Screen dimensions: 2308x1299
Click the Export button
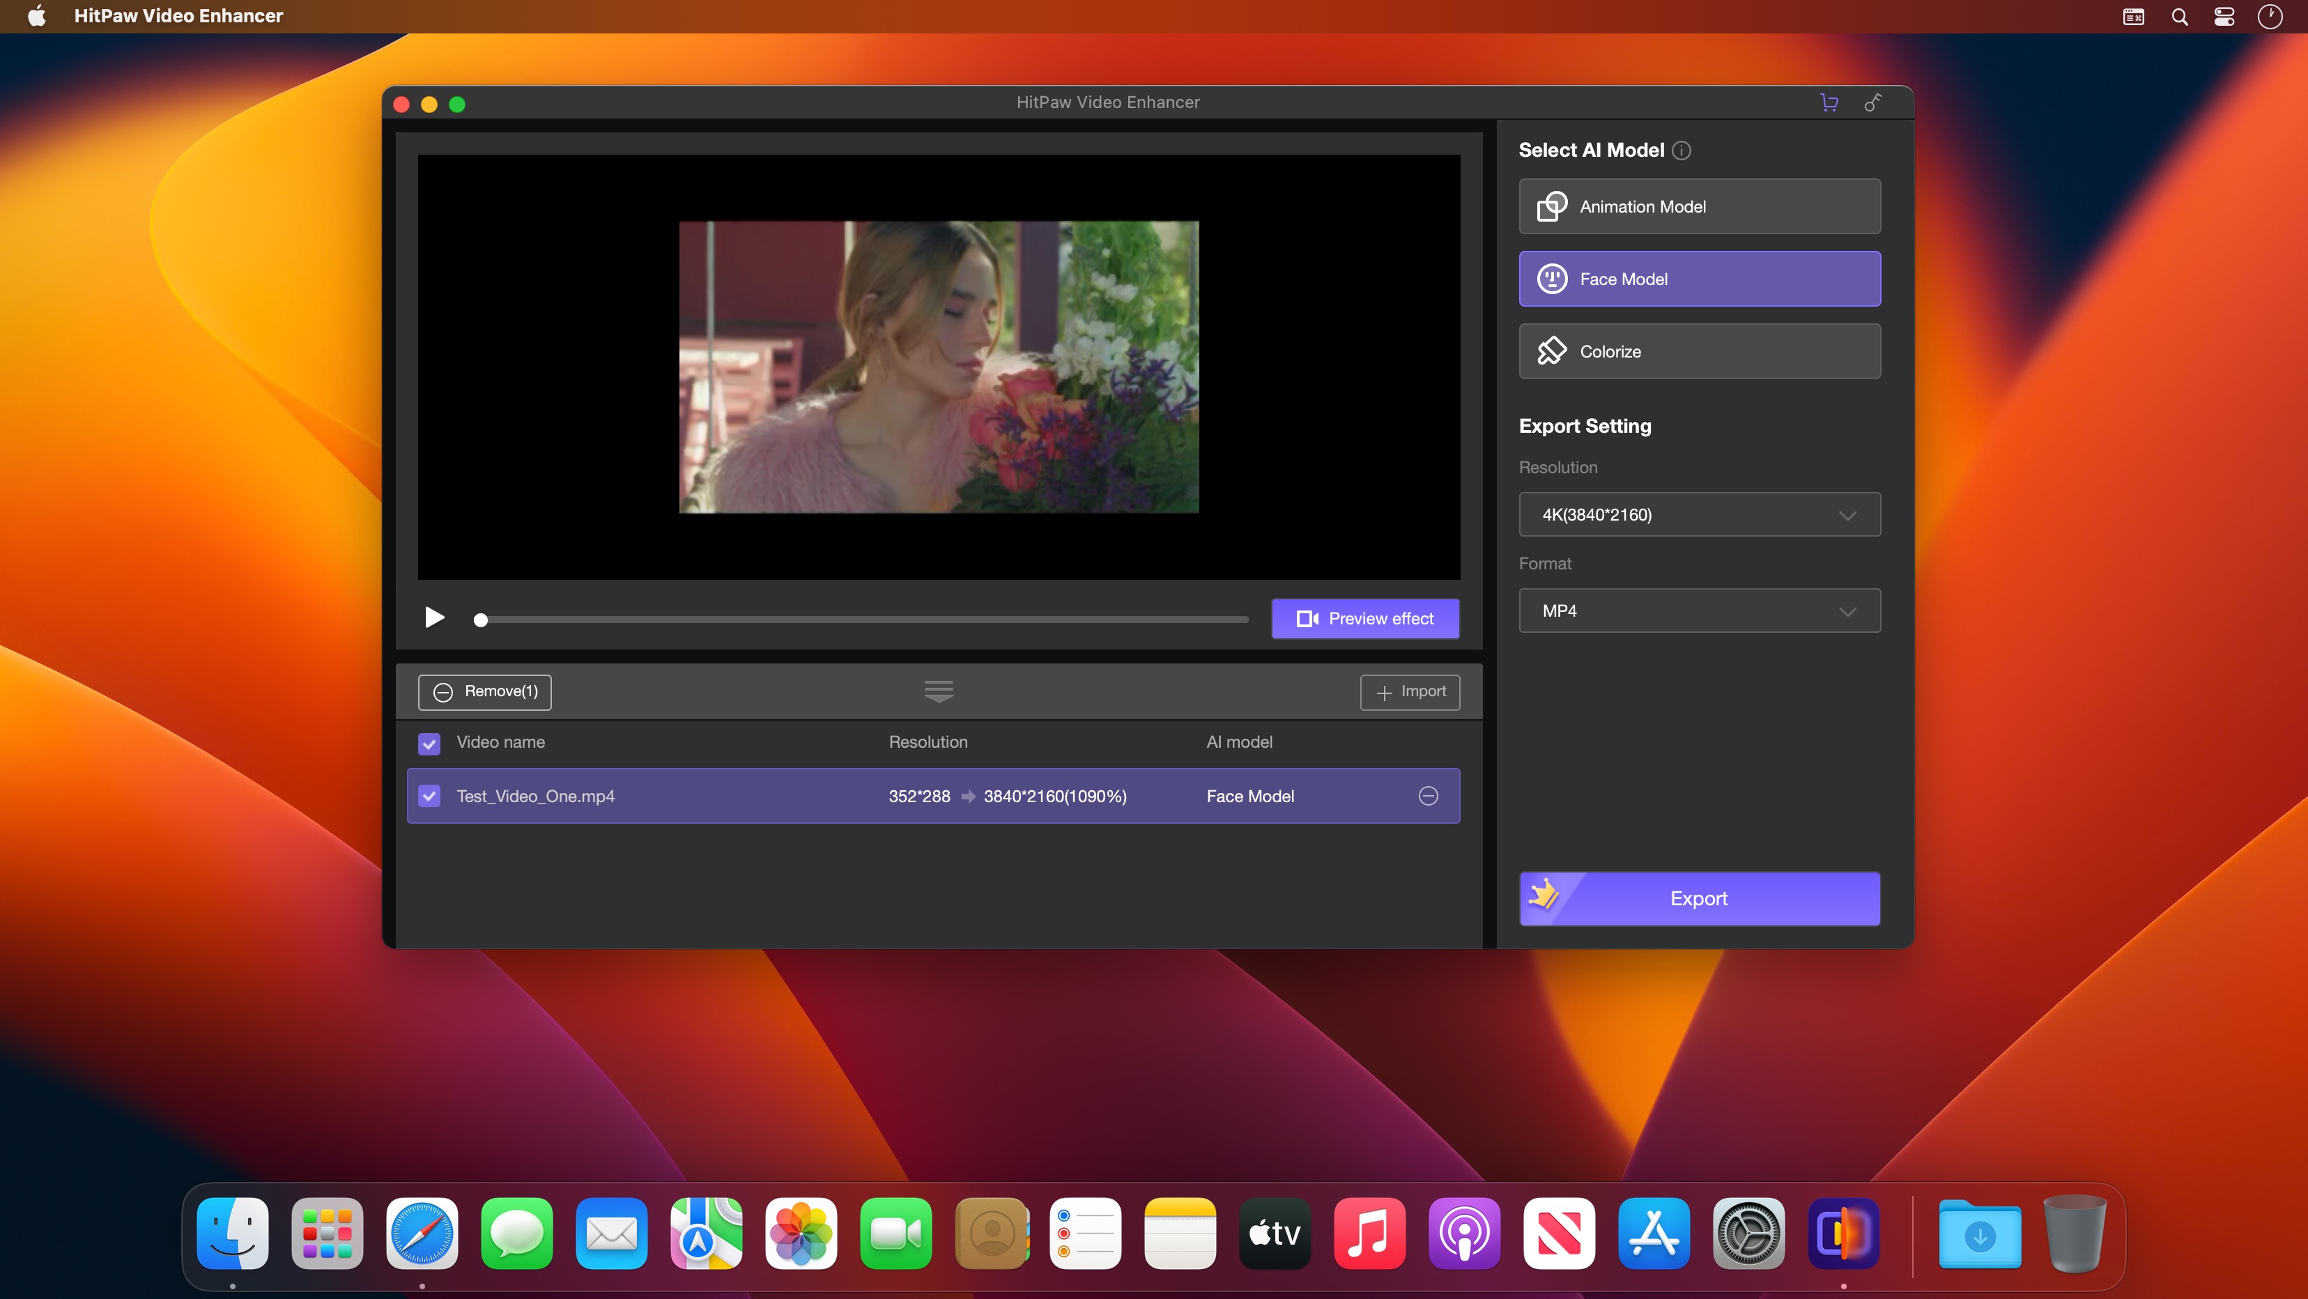[x=1700, y=898]
